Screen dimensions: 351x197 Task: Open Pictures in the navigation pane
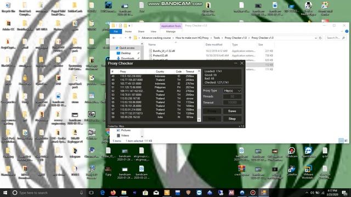pyautogui.click(x=126, y=130)
